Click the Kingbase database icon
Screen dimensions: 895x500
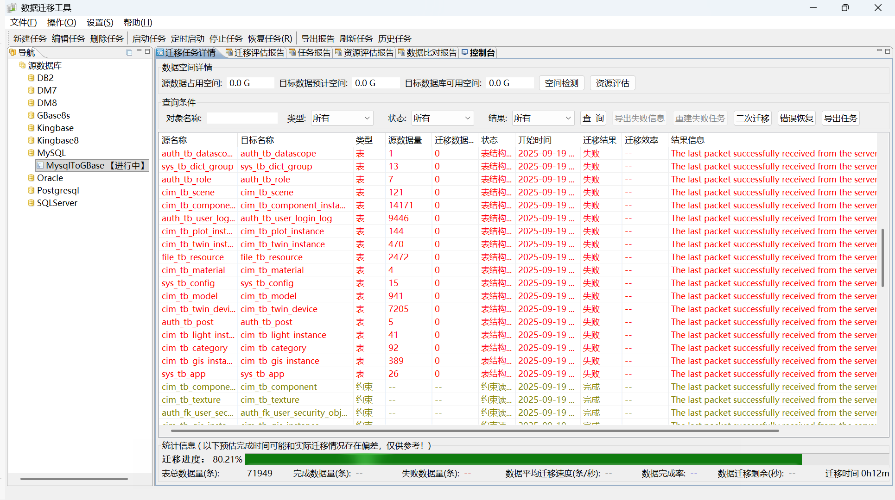(x=31, y=128)
